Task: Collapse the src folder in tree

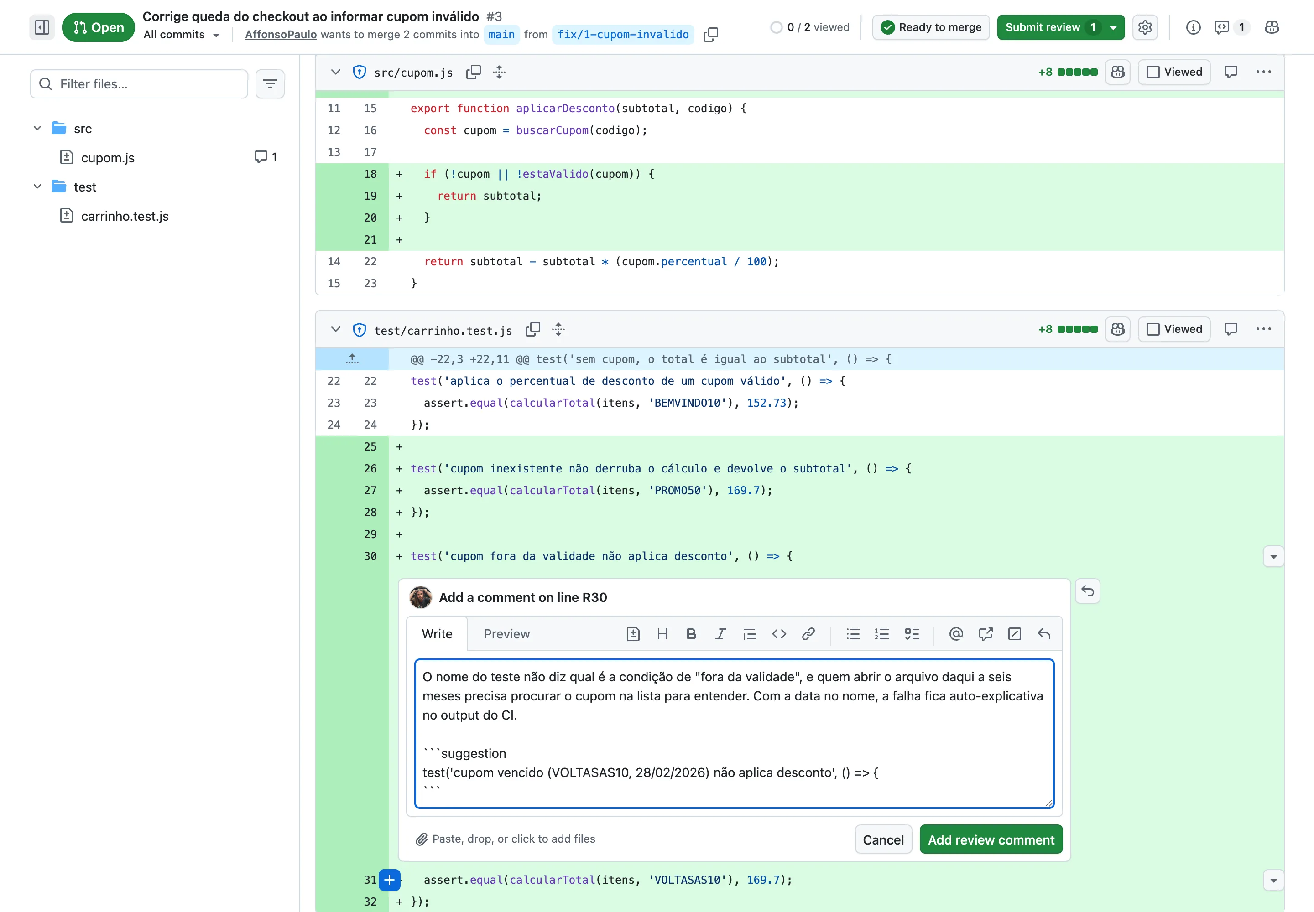Action: click(37, 128)
